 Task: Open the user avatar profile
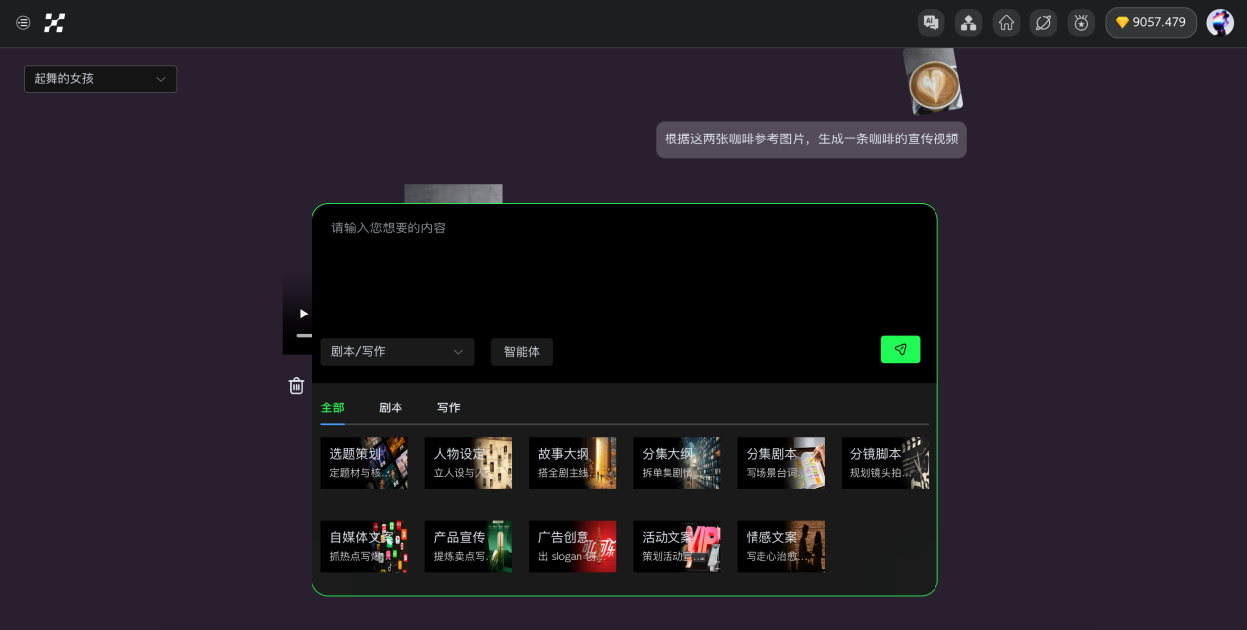tap(1220, 23)
